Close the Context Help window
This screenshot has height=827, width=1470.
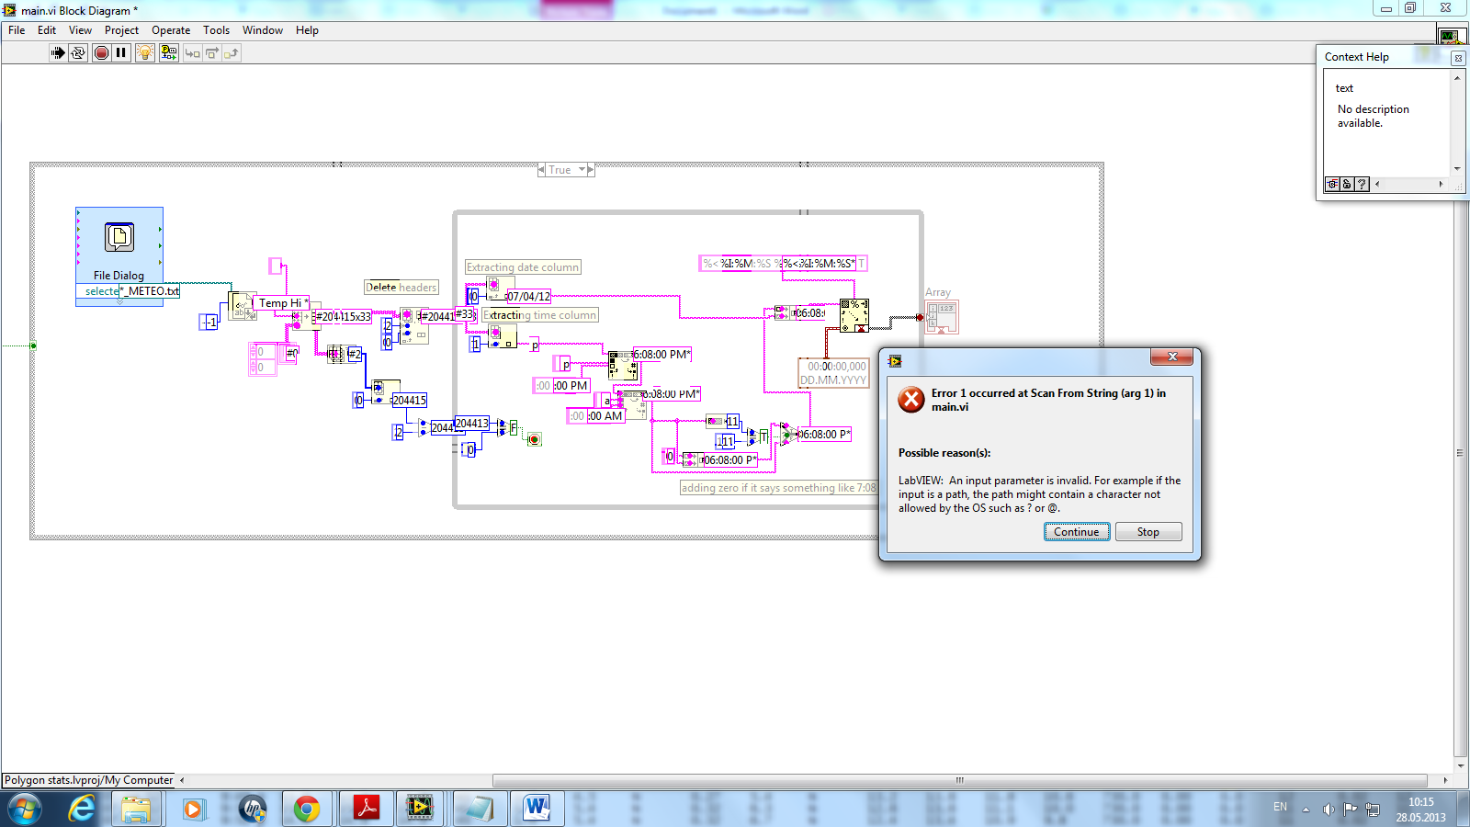1457,58
